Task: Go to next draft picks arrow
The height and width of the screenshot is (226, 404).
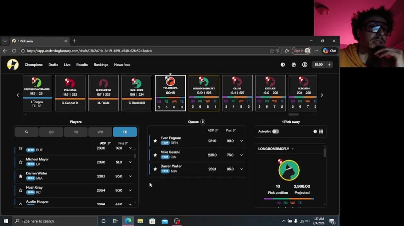Action: pos(322,95)
